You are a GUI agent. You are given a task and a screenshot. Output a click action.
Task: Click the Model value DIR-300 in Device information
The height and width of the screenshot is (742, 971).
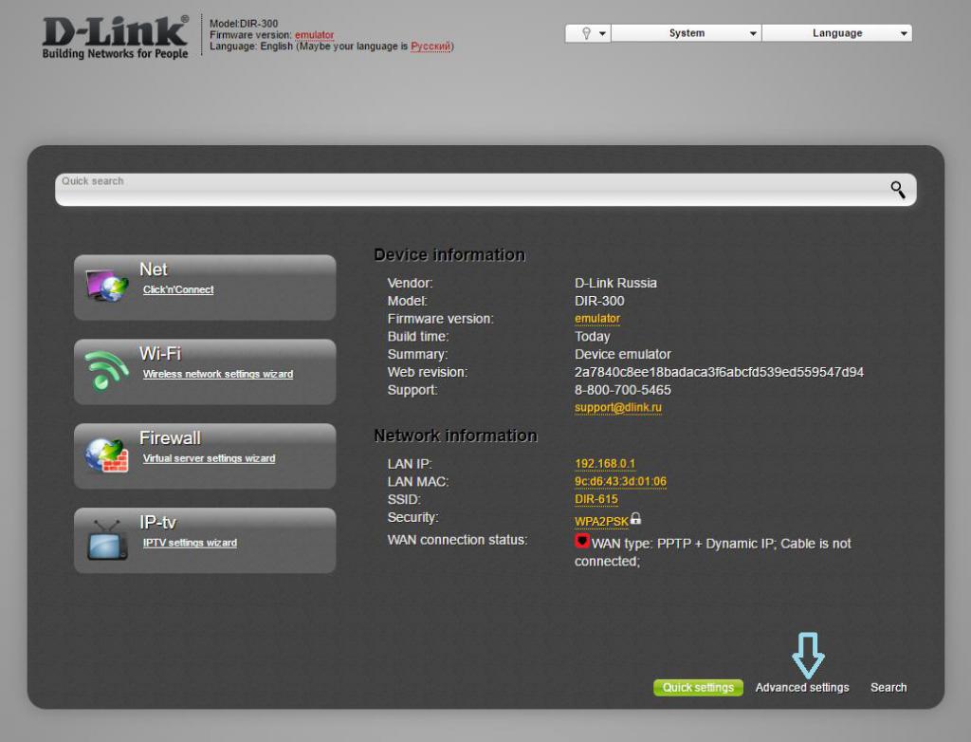pos(599,302)
